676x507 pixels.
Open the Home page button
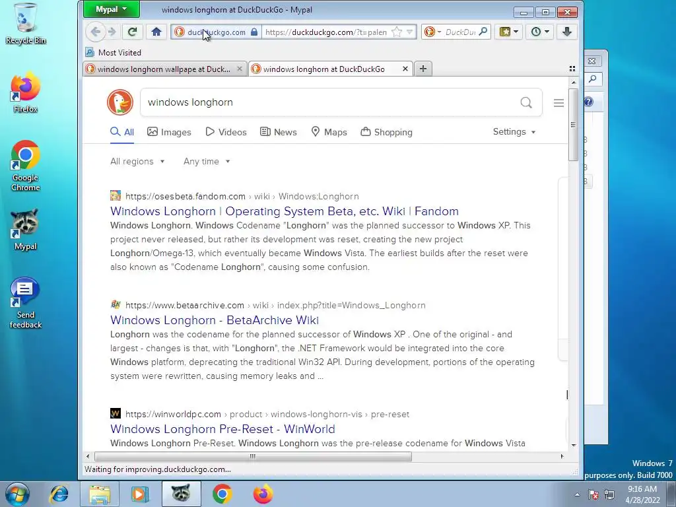[156, 32]
